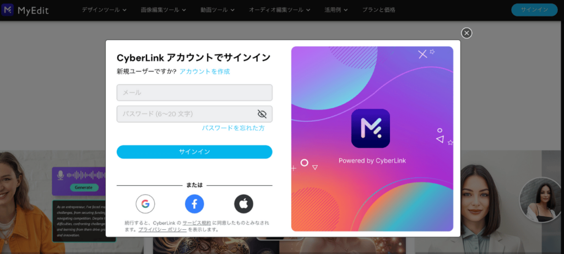564x254 pixels.
Task: Click the MyEdit logo in header
Action: tap(25, 10)
